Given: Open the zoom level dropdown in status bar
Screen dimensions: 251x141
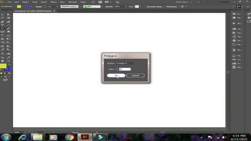Looking at the screenshot, I should 25,132.
